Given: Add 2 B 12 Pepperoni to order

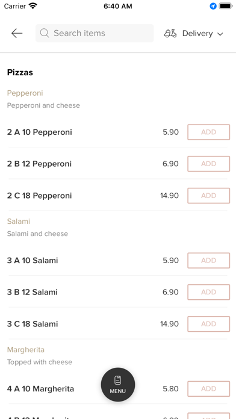Looking at the screenshot, I should [x=209, y=164].
